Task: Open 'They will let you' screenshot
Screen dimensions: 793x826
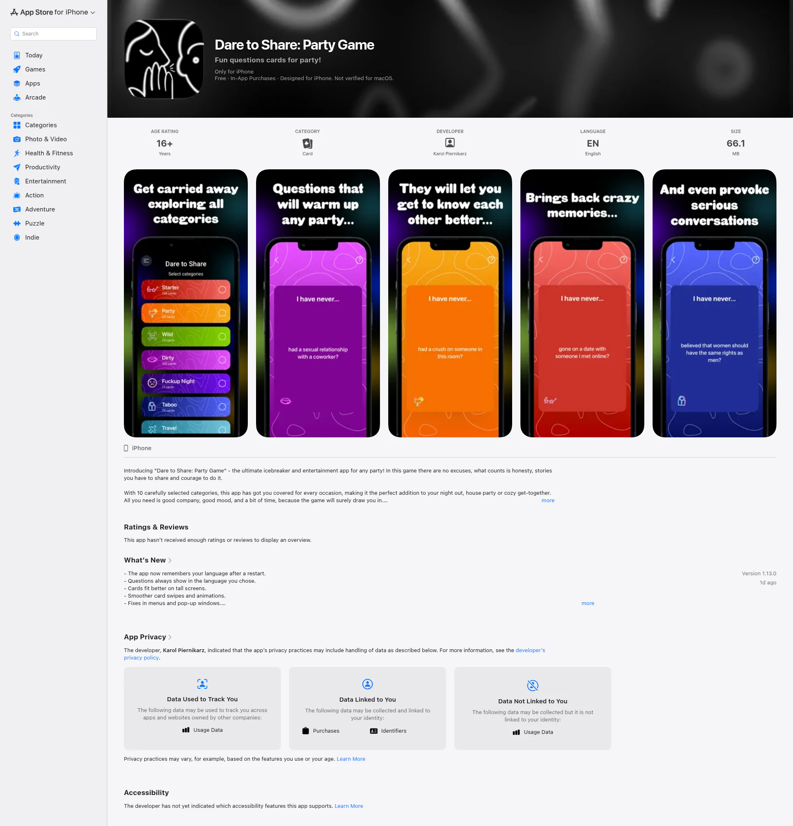Action: tap(450, 304)
